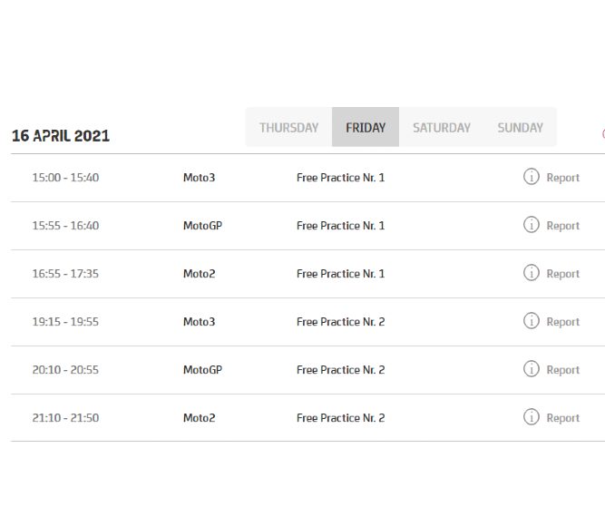Open the Saturday schedule tab
The image size is (605, 526).
442,128
